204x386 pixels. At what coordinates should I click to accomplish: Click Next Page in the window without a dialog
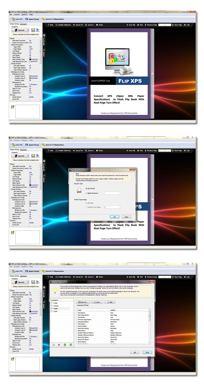click(x=177, y=25)
